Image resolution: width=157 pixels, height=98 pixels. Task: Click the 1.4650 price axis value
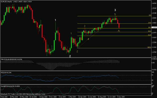[x=154, y=23]
